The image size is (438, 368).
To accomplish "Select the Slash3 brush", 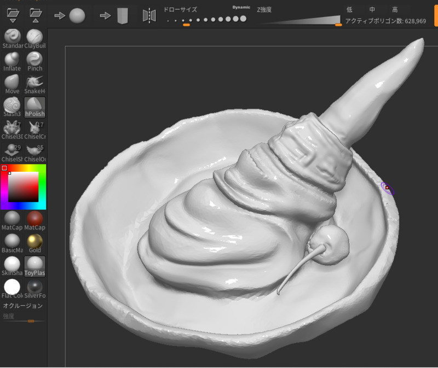I will (12, 107).
